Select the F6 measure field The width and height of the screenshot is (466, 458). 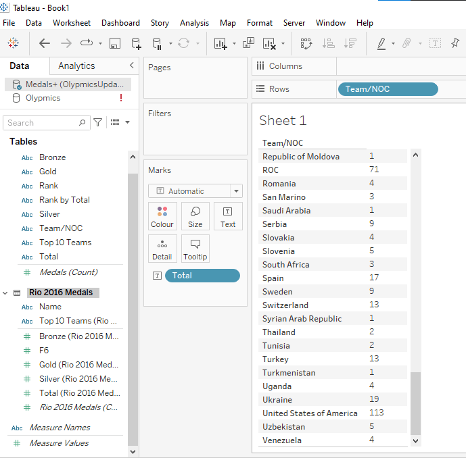(x=44, y=350)
